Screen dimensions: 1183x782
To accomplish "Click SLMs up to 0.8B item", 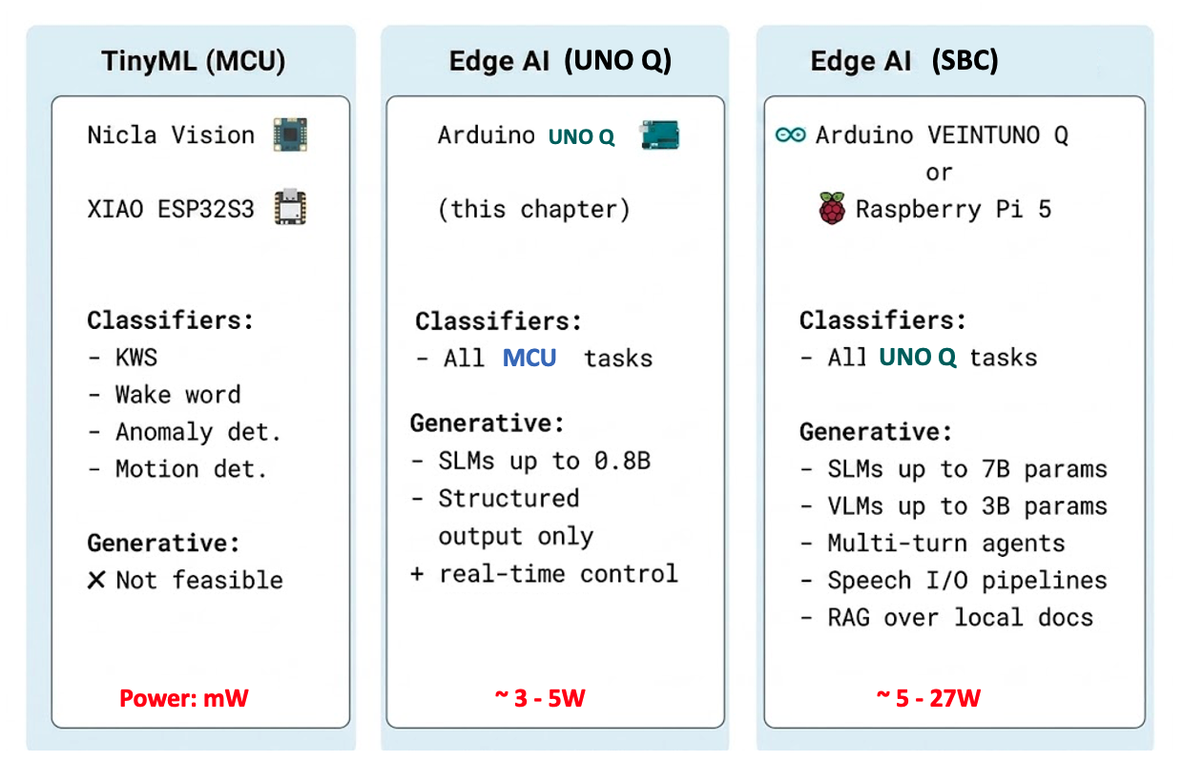I will point(530,462).
